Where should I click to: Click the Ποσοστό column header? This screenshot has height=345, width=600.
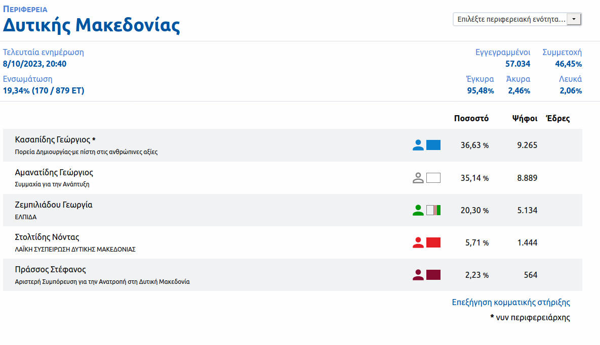click(x=471, y=119)
